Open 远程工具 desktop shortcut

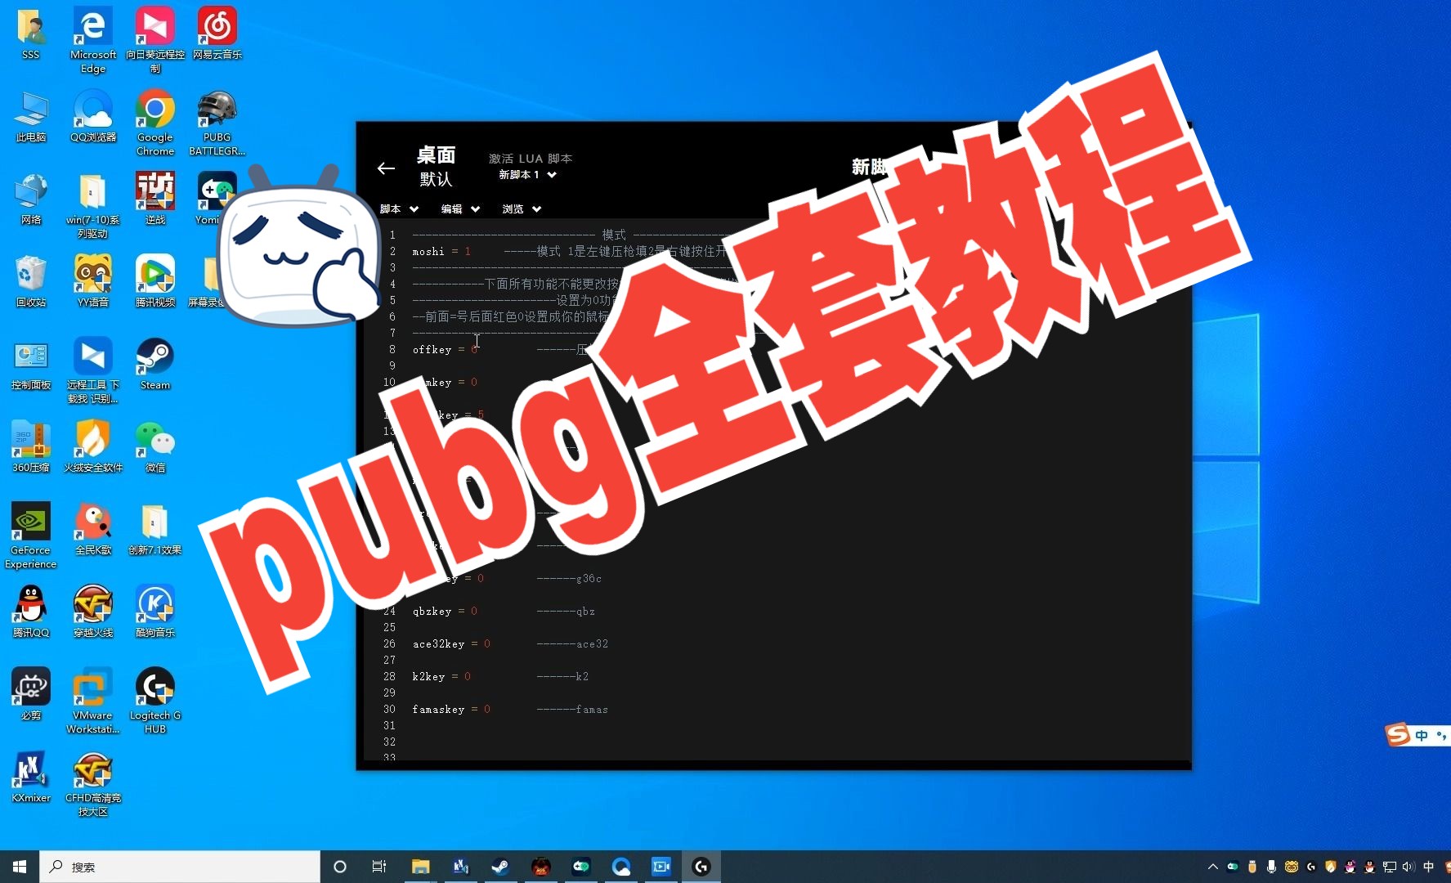click(93, 371)
